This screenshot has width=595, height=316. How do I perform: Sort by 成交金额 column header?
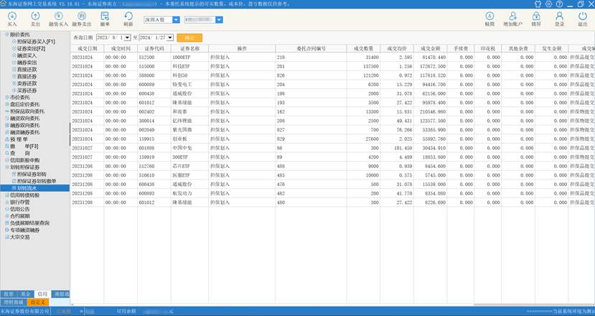[431, 49]
